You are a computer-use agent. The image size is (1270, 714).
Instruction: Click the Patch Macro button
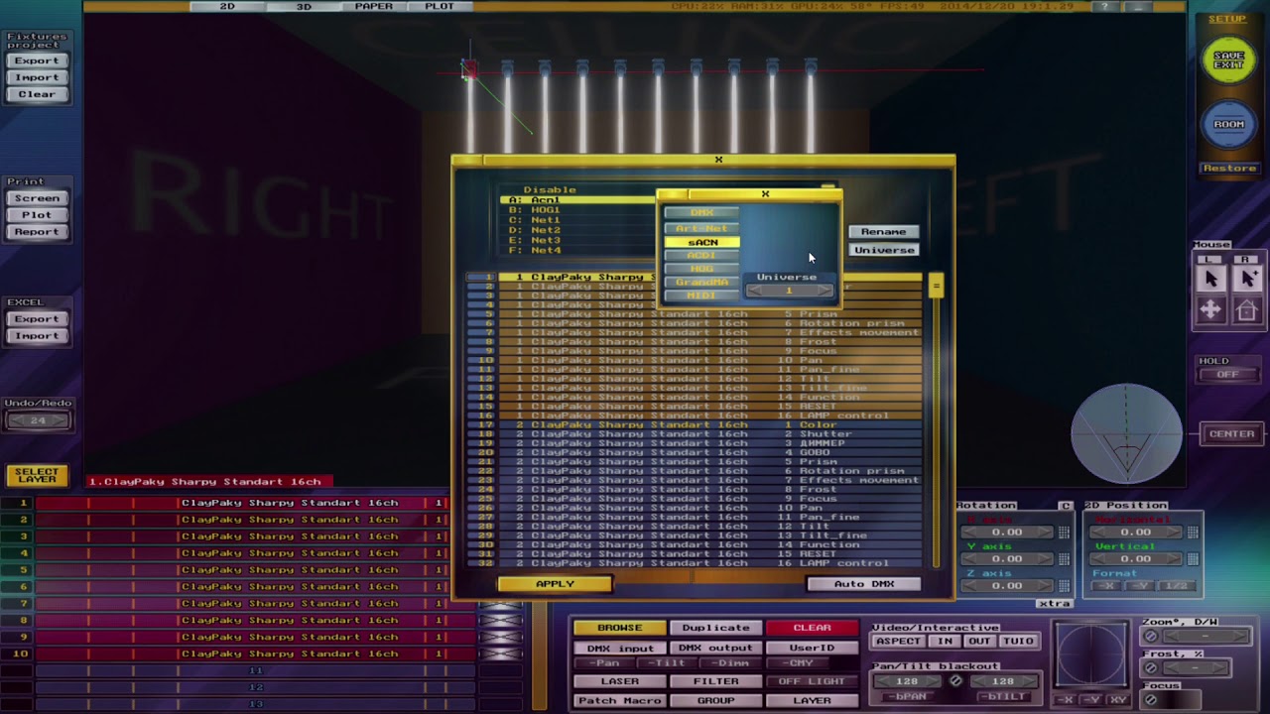tap(619, 700)
